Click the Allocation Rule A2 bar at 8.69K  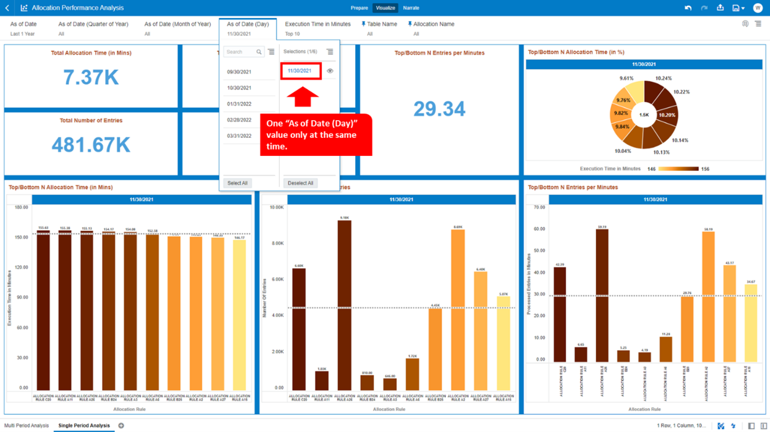click(458, 310)
